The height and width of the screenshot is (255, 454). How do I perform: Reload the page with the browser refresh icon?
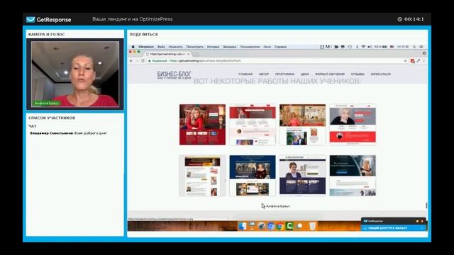click(143, 61)
